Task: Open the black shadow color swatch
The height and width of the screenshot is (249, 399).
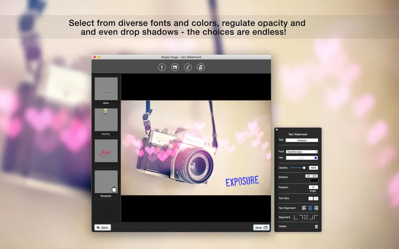Action: tap(314, 180)
